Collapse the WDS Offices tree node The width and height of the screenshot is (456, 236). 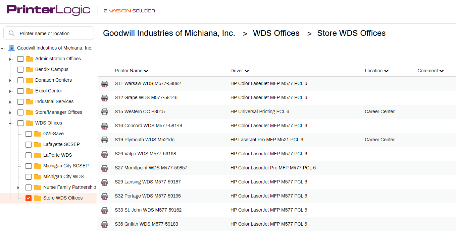(x=10, y=124)
